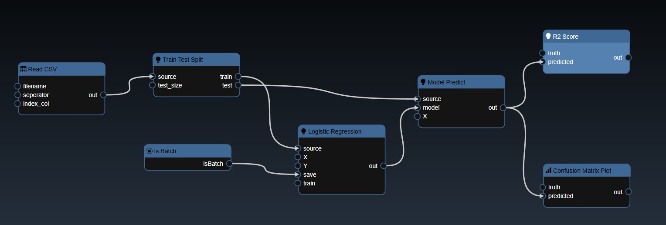Screen dimensions: 666x225
Task: Click the out port on R2 Score node
Action: pos(628,57)
